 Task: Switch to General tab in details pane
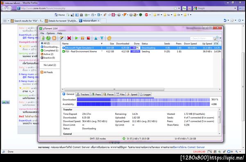pos(68,94)
